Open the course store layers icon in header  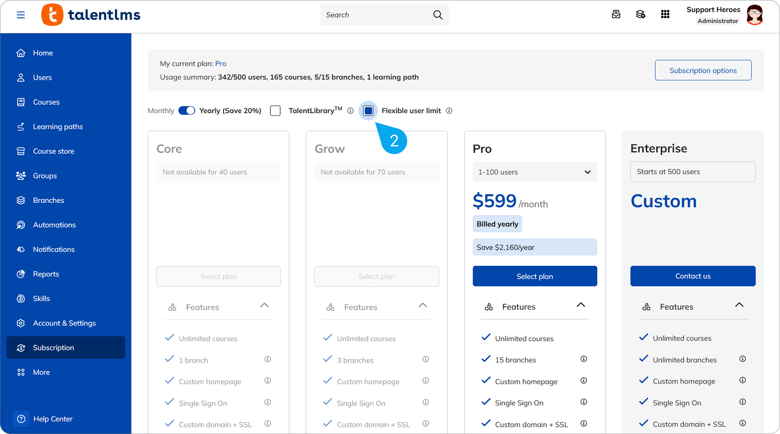(640, 14)
